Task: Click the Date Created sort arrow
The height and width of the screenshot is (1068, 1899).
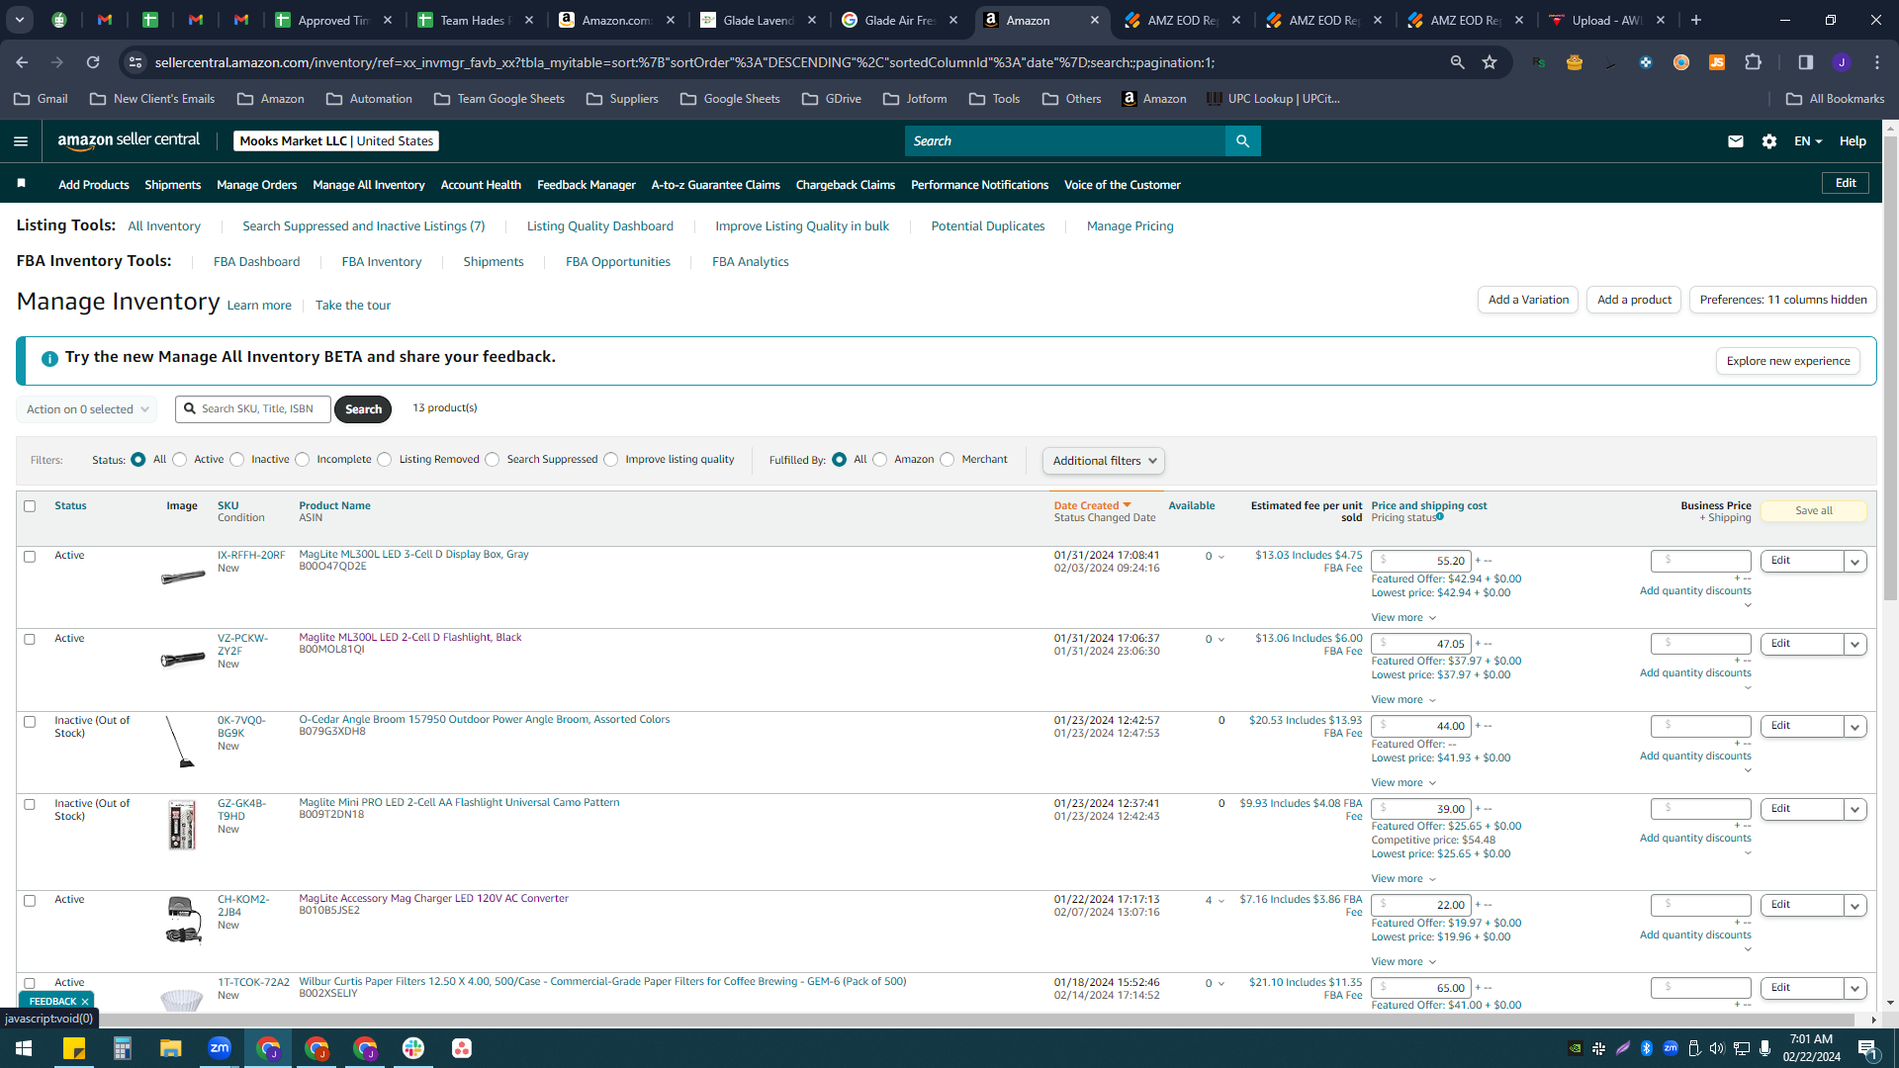Action: [1127, 505]
